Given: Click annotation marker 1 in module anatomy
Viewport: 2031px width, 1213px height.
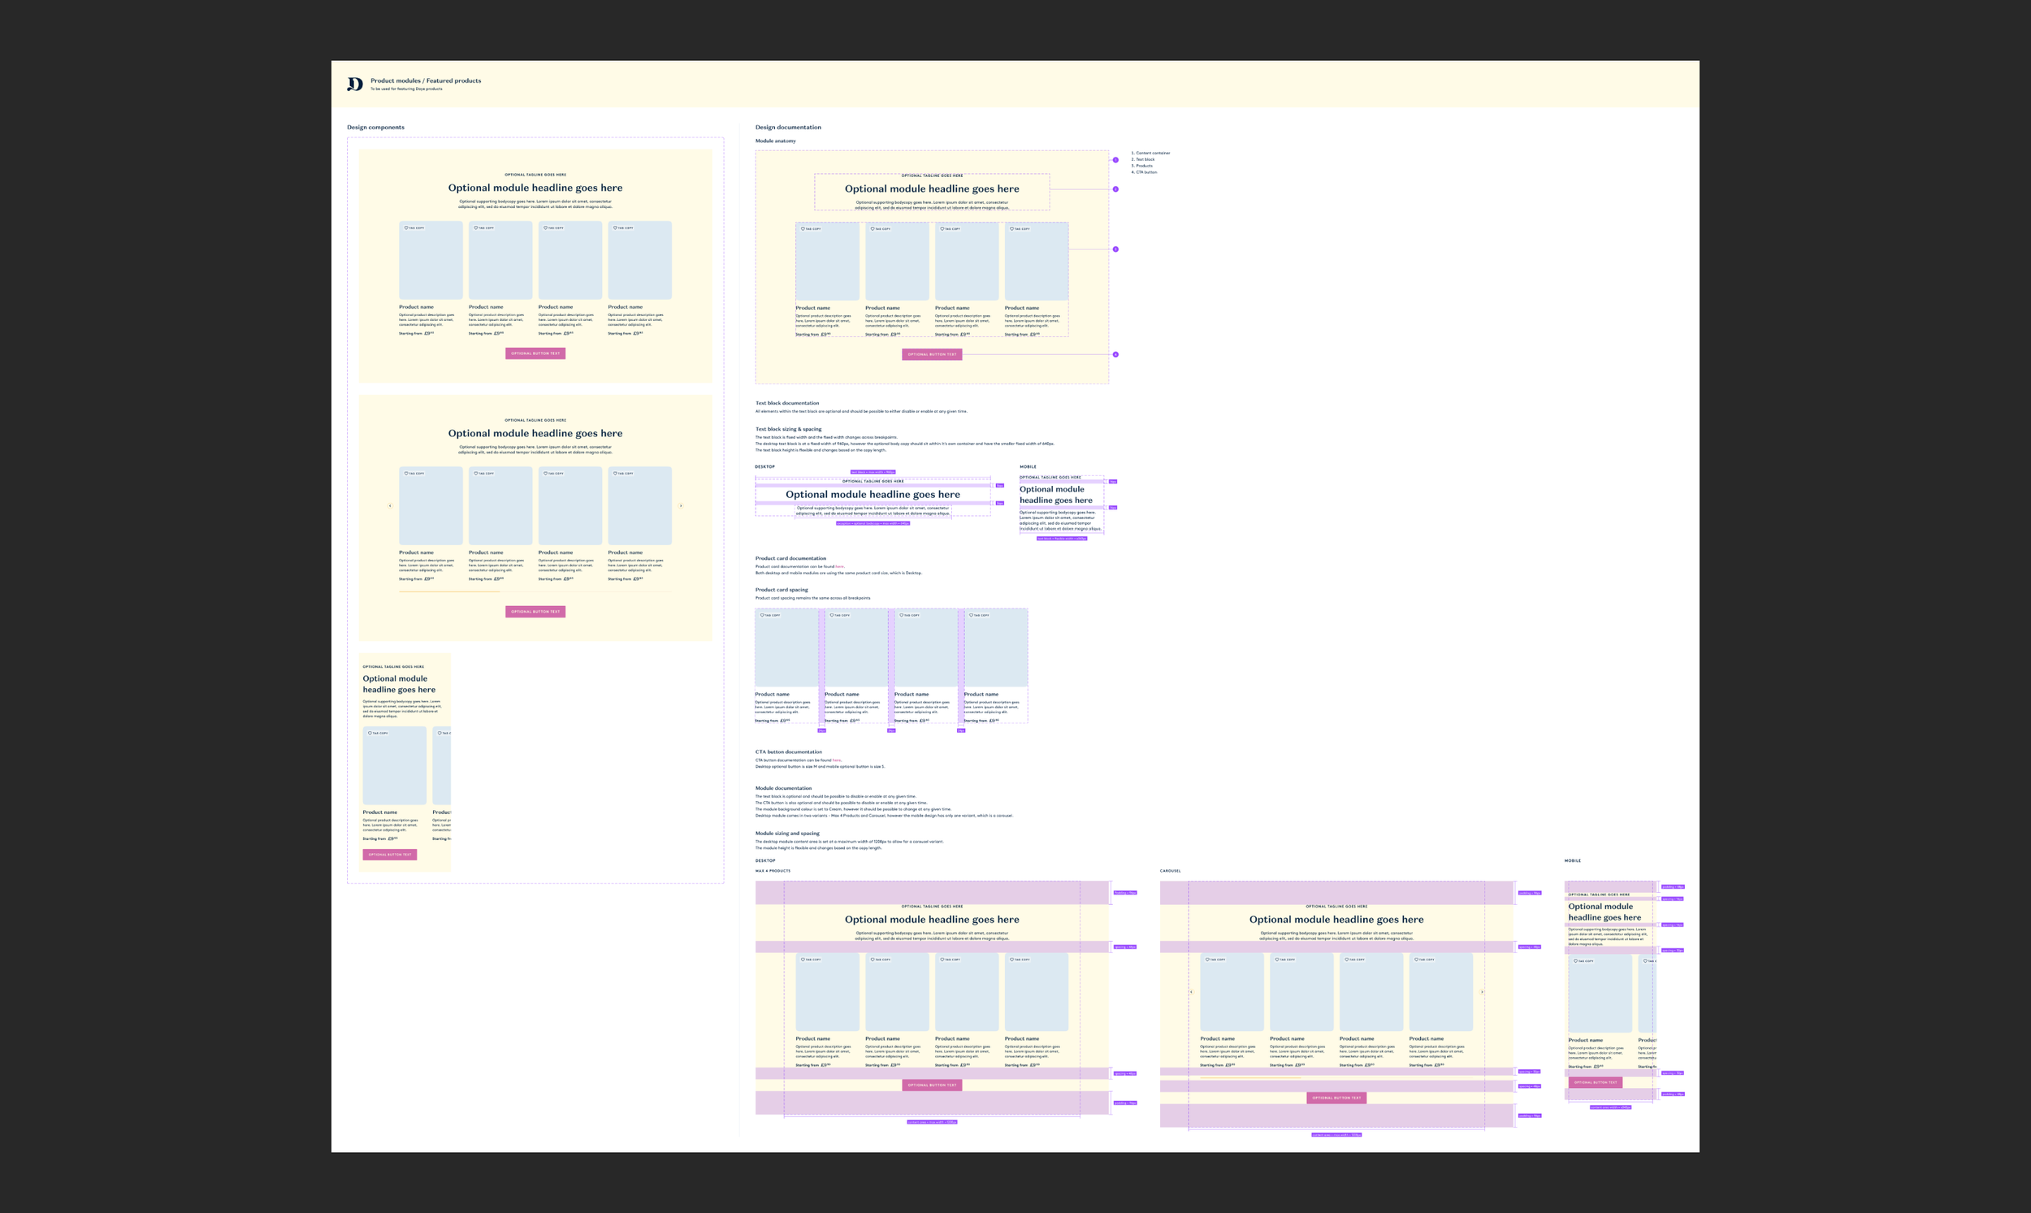Looking at the screenshot, I should (x=1115, y=160).
